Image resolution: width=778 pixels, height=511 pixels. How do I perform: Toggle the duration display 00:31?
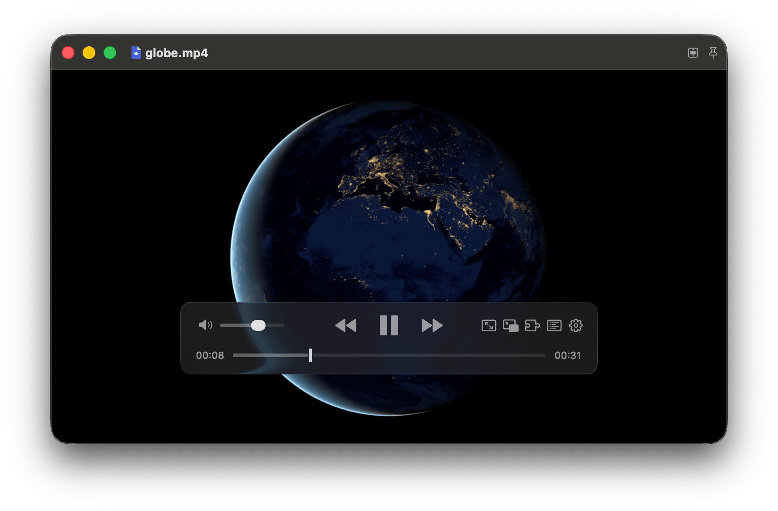coord(567,355)
